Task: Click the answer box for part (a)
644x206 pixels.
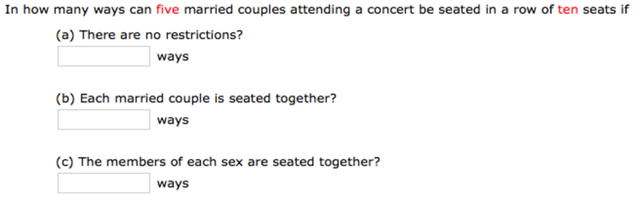Action: pyautogui.click(x=103, y=56)
